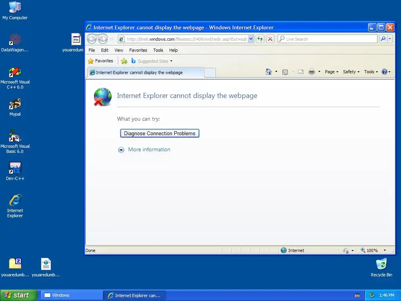
Task: Click the Add to Favorites Bar icon
Action: click(x=124, y=61)
